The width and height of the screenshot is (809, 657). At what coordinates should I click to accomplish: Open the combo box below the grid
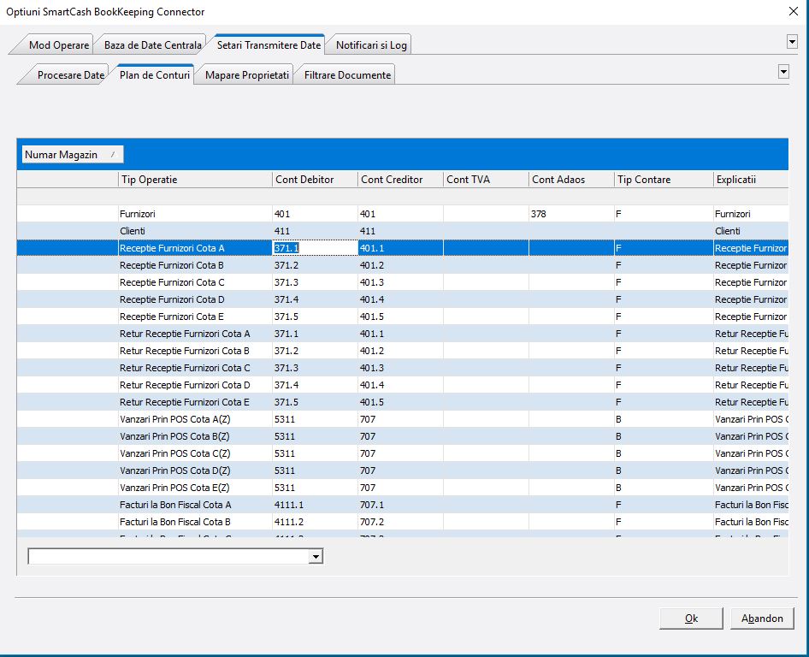[x=316, y=556]
